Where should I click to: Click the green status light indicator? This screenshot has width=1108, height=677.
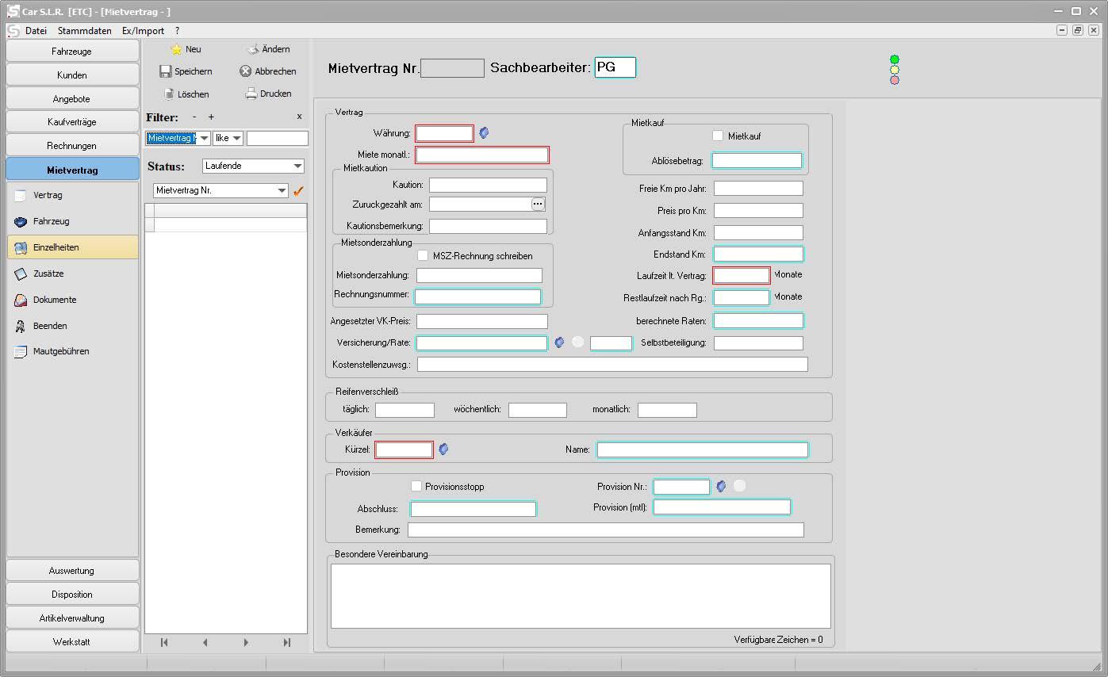pyautogui.click(x=895, y=59)
